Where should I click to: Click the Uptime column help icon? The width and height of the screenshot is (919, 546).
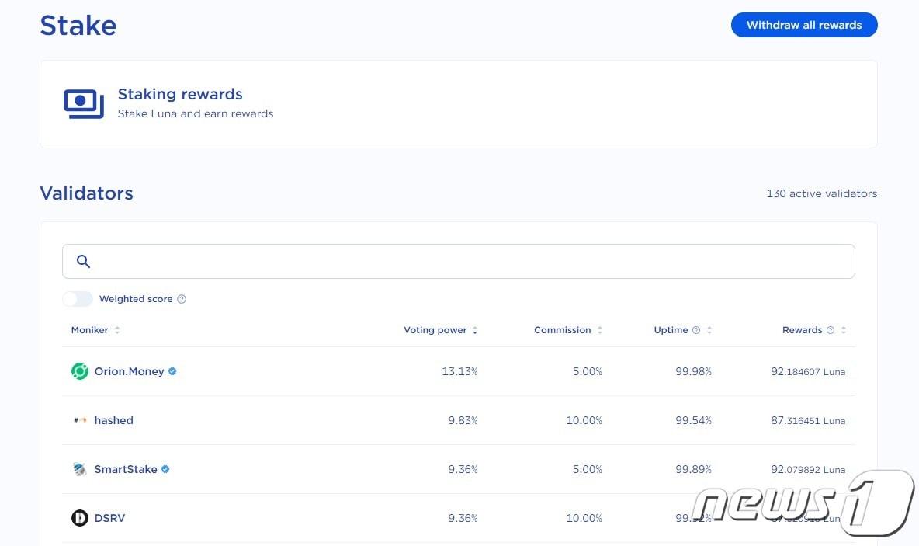click(696, 330)
